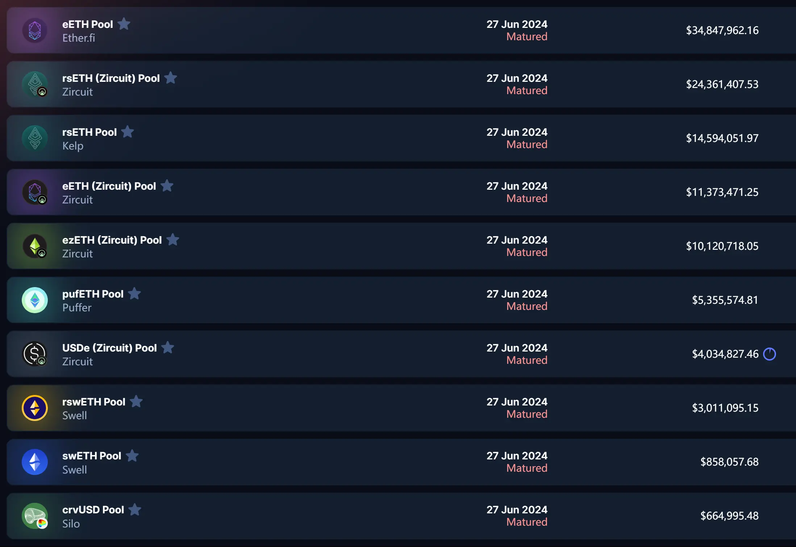The width and height of the screenshot is (796, 547).
Task: Click the eETH (Zircuit) Pool token icon
Action: point(35,192)
